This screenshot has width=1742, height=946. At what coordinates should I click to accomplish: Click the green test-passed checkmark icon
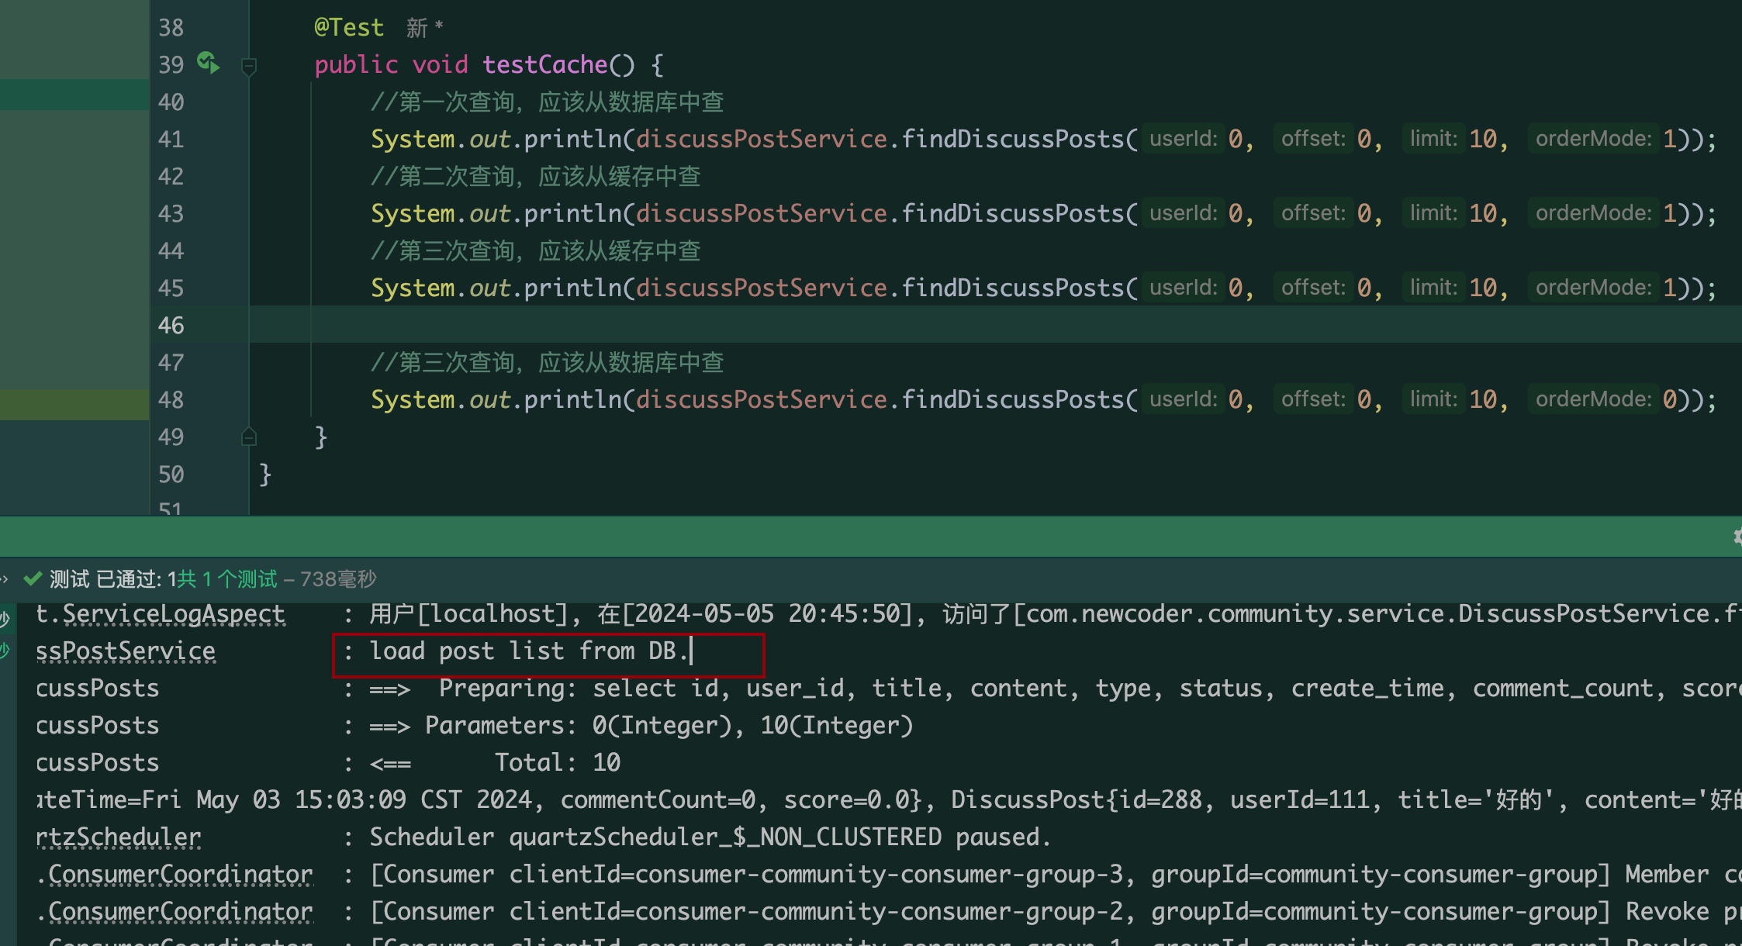tap(33, 578)
